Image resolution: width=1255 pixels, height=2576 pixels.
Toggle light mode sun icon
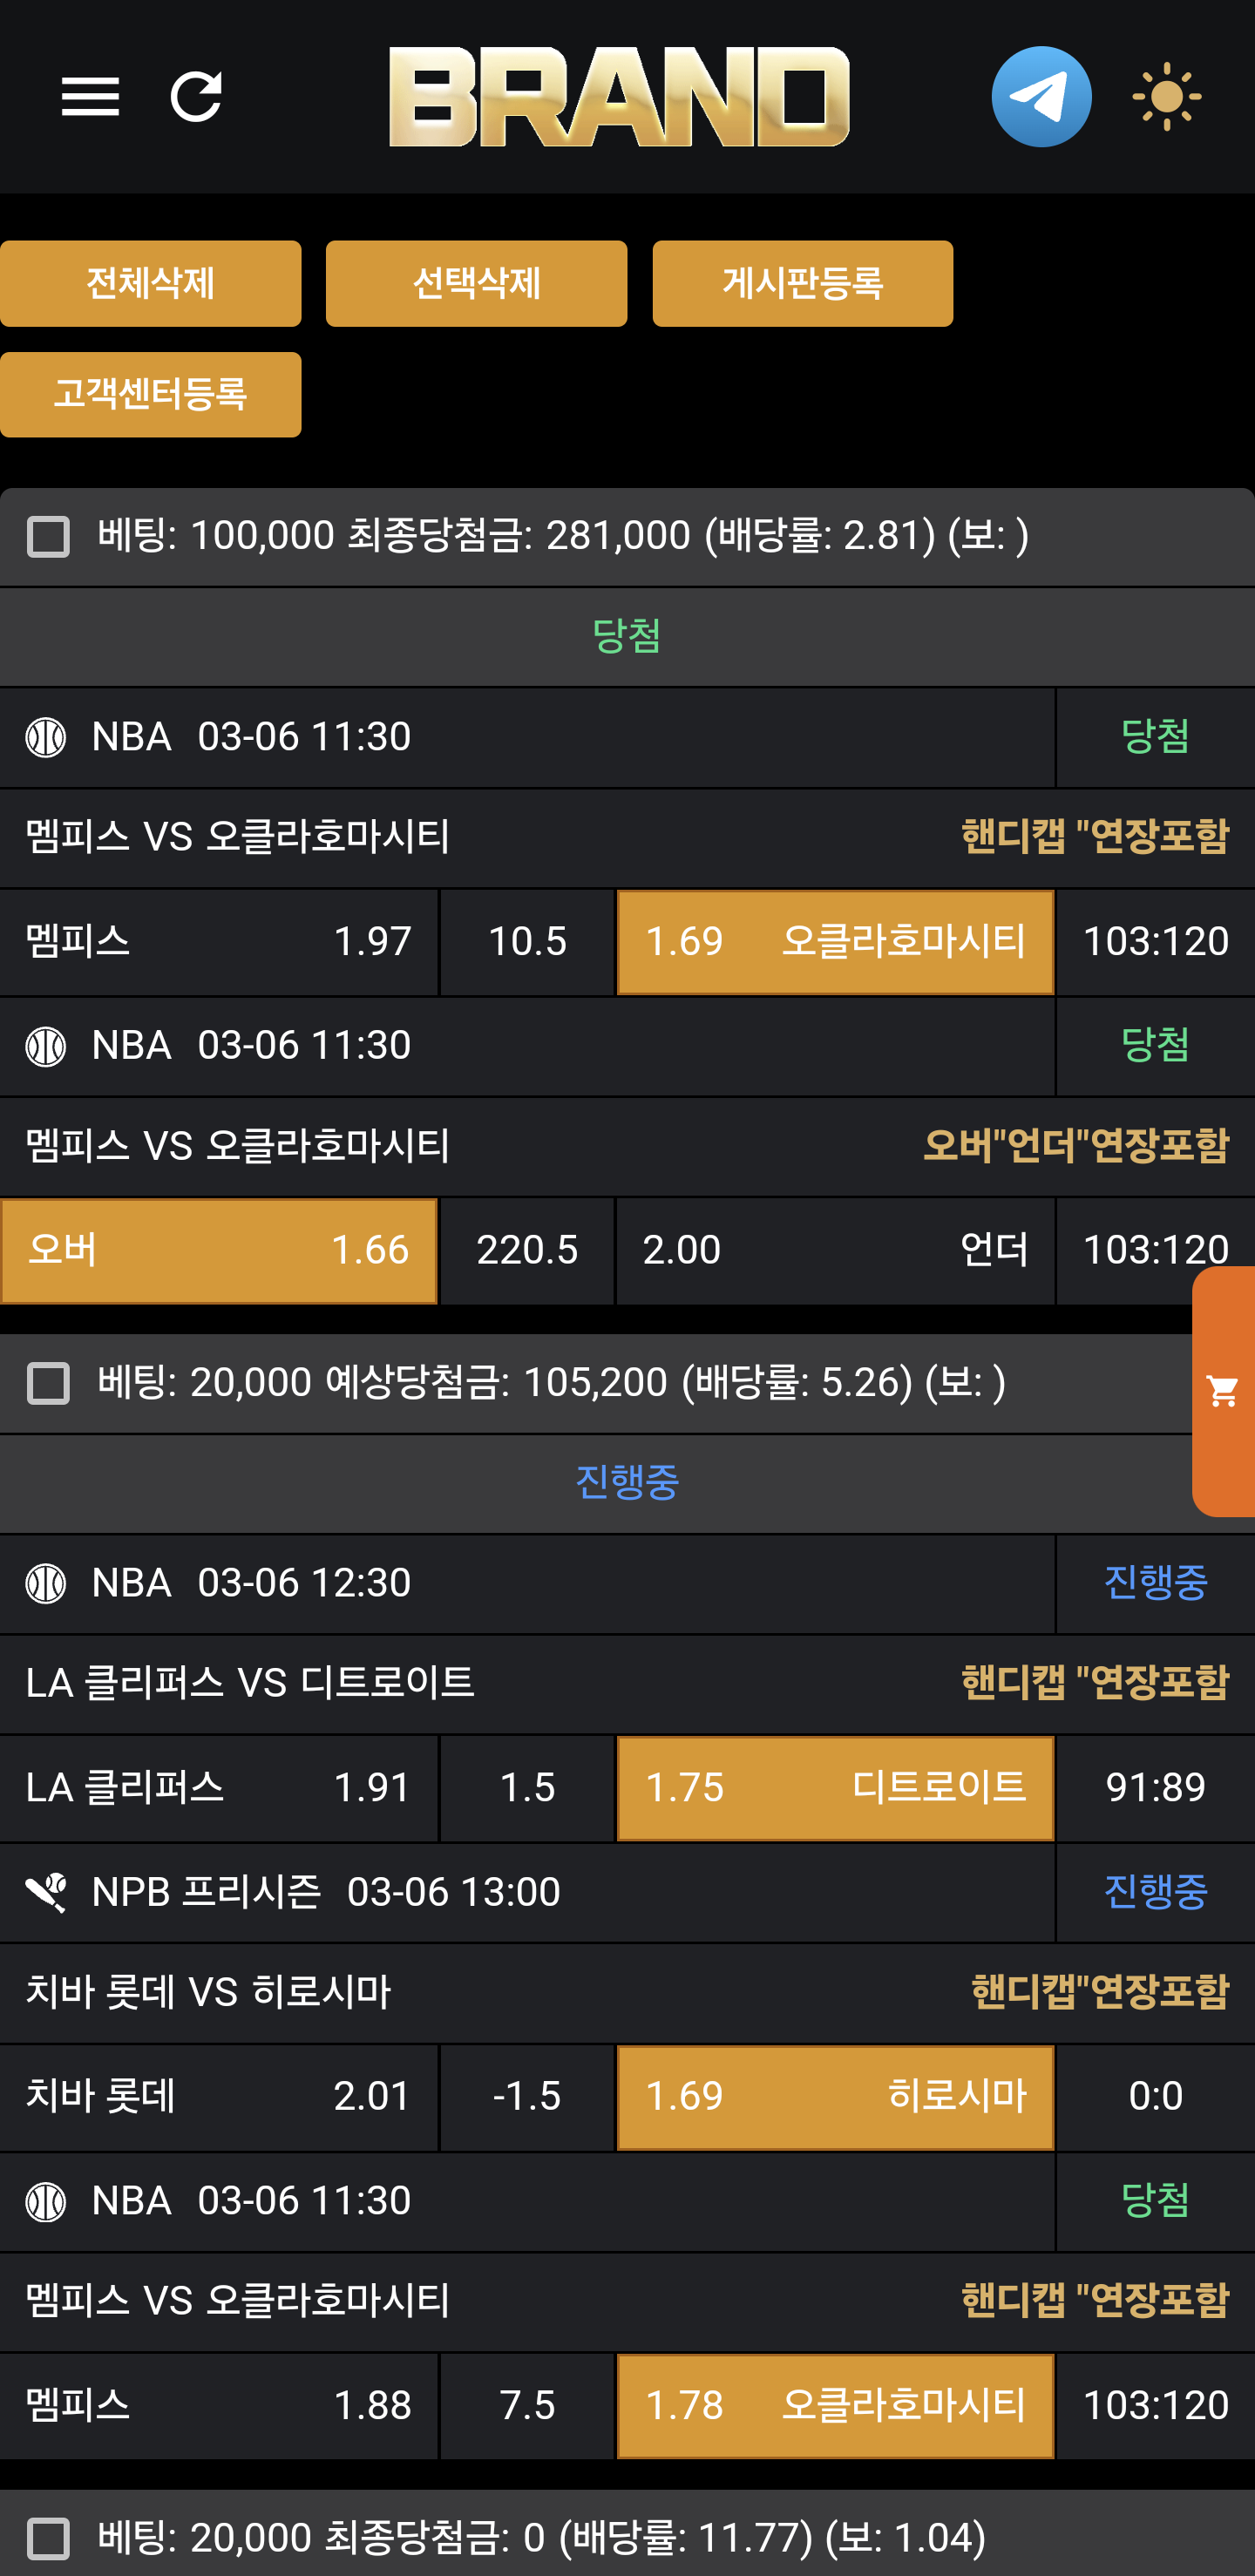click(x=1166, y=97)
